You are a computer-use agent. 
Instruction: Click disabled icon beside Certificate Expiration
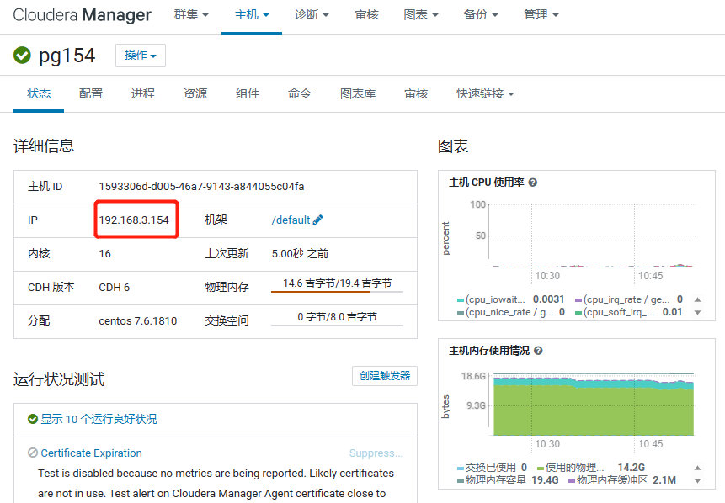pos(32,453)
